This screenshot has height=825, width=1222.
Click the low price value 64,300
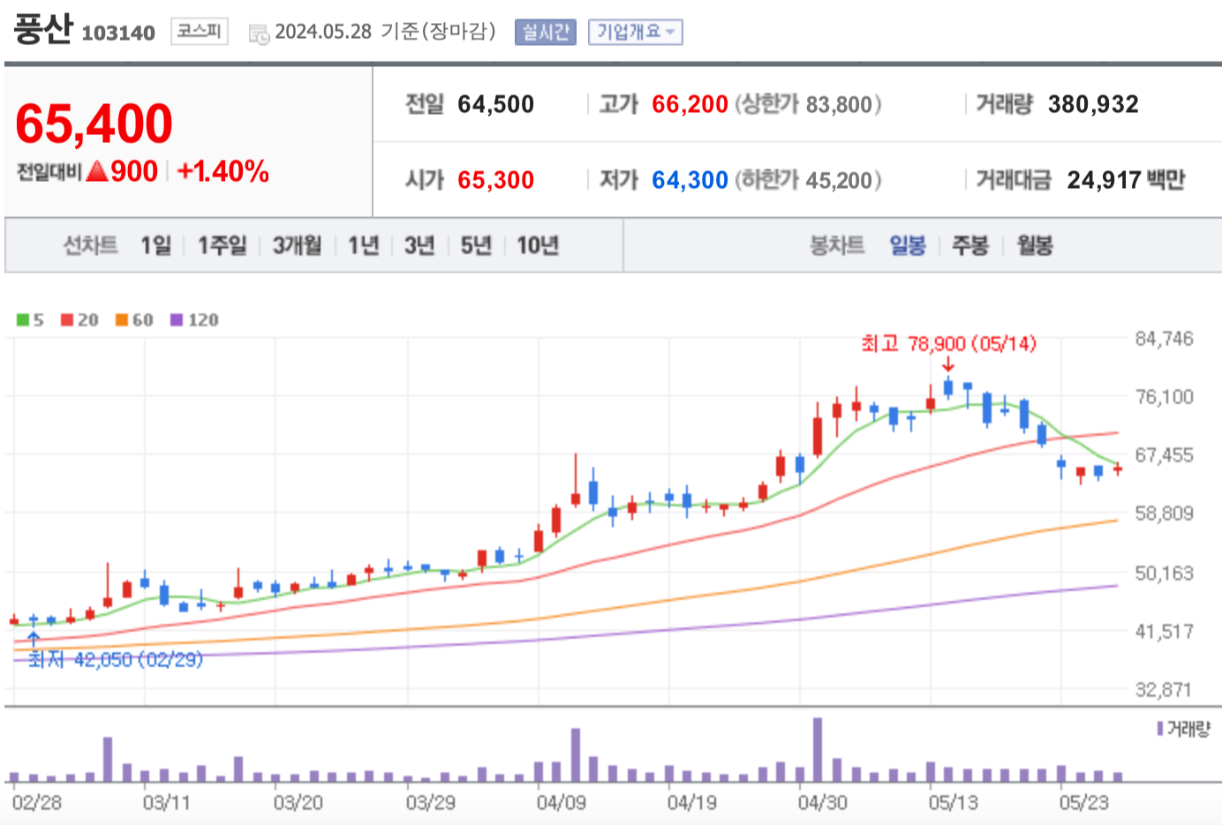coord(690,180)
